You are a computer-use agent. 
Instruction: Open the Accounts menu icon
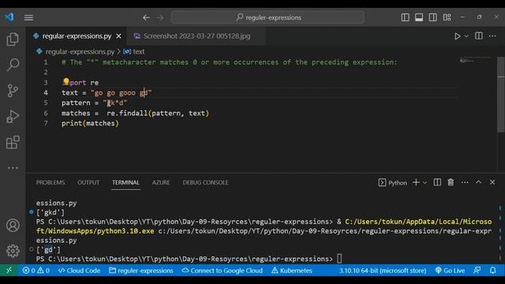point(13,226)
